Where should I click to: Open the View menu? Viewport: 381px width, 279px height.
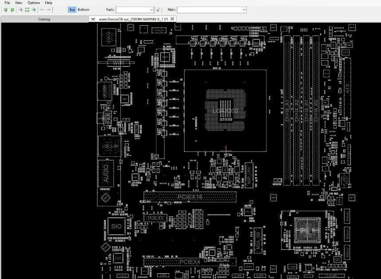(x=19, y=3)
